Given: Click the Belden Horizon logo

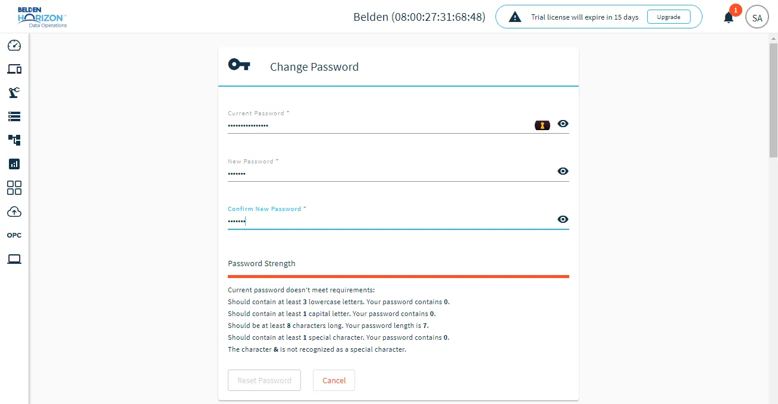Looking at the screenshot, I should click(x=42, y=17).
